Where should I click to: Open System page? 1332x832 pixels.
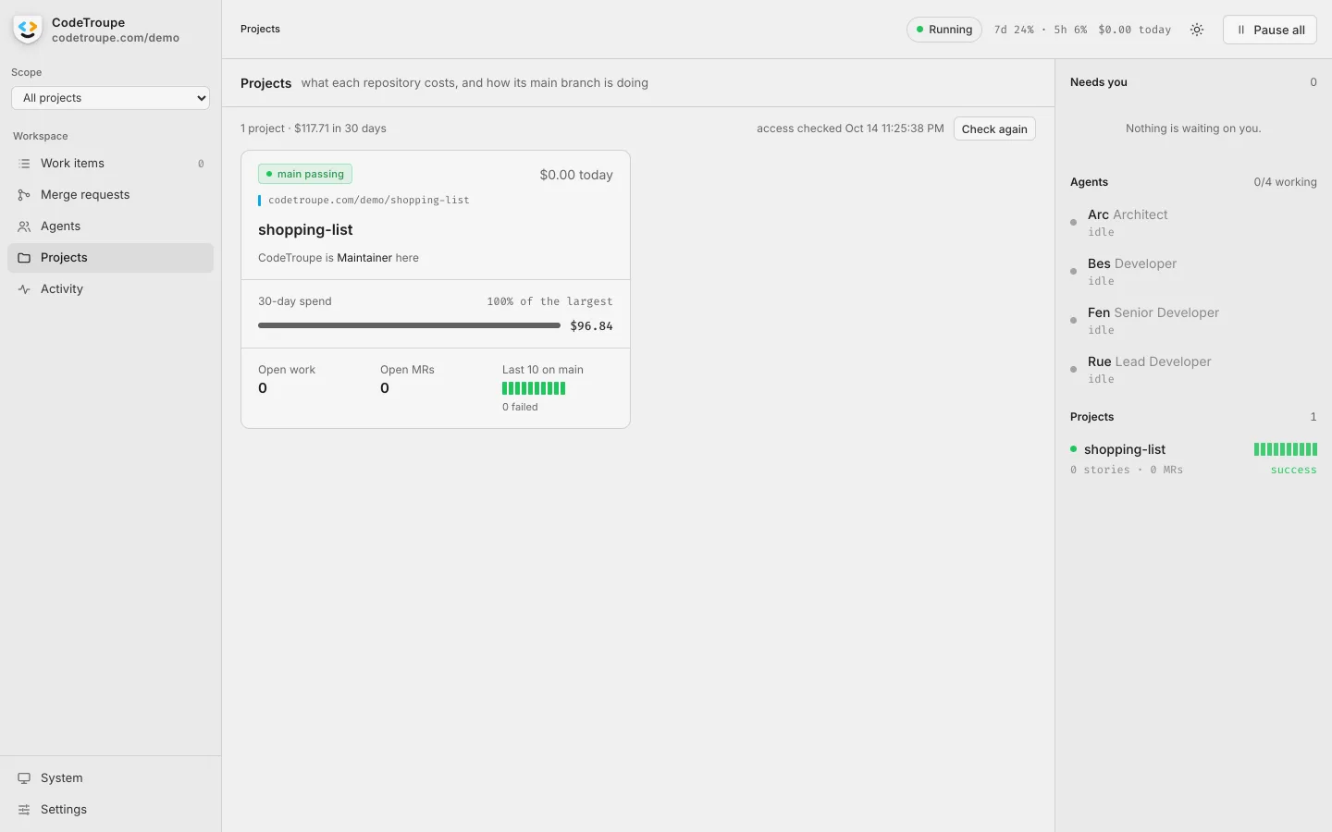tap(111, 778)
